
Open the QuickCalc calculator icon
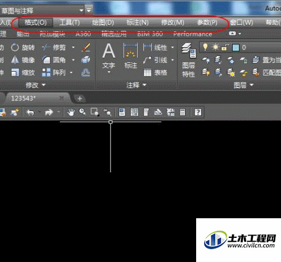click(183, 112)
